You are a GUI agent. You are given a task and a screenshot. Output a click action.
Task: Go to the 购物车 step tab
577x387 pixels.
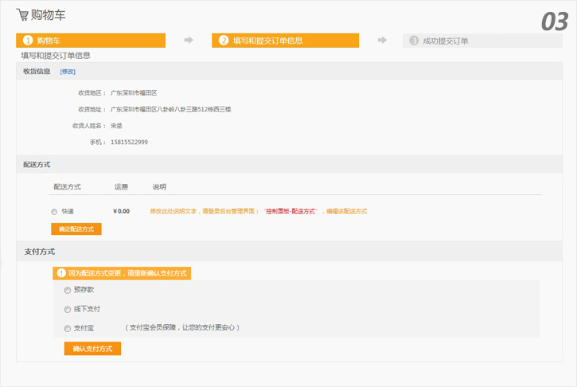tap(91, 41)
